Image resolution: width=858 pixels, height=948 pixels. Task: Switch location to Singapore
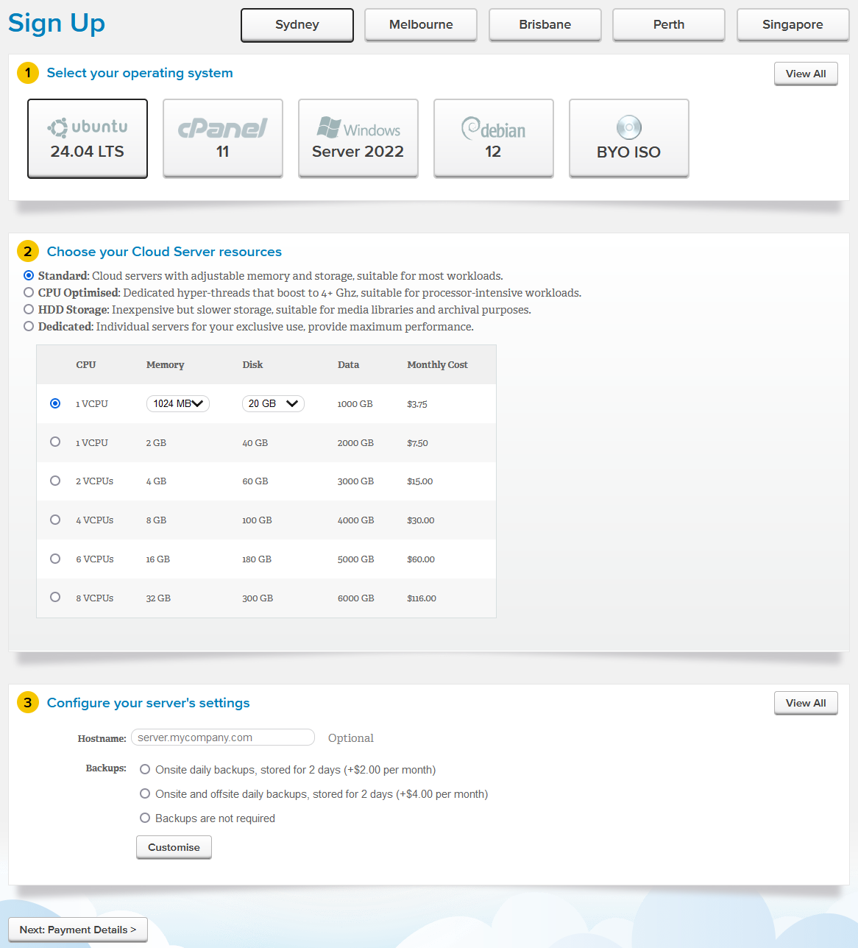[x=793, y=25]
